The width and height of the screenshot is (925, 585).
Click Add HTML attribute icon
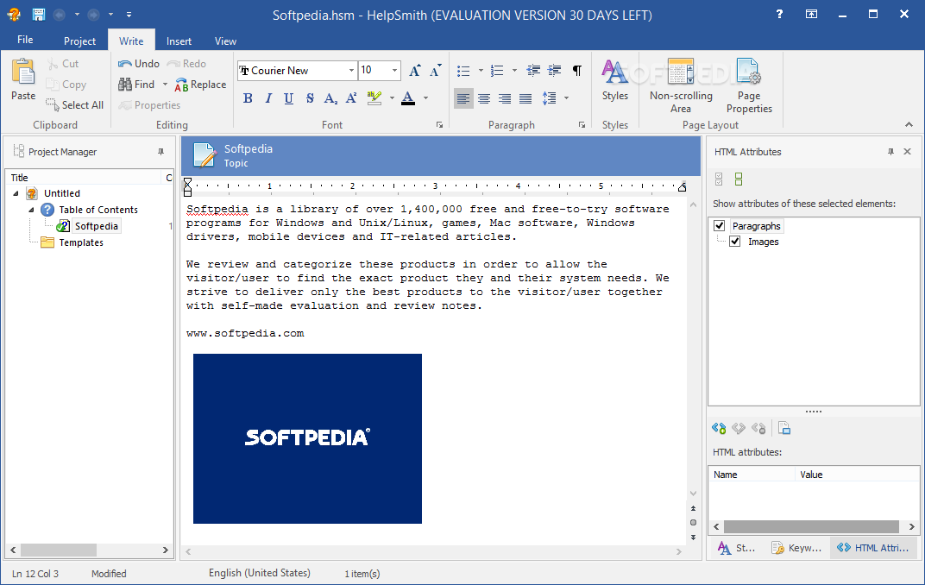[719, 428]
